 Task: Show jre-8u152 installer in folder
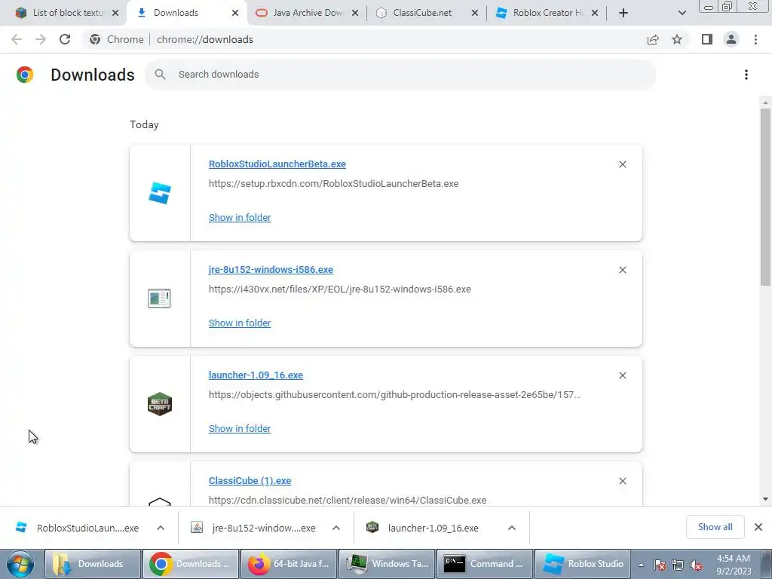pyautogui.click(x=240, y=323)
